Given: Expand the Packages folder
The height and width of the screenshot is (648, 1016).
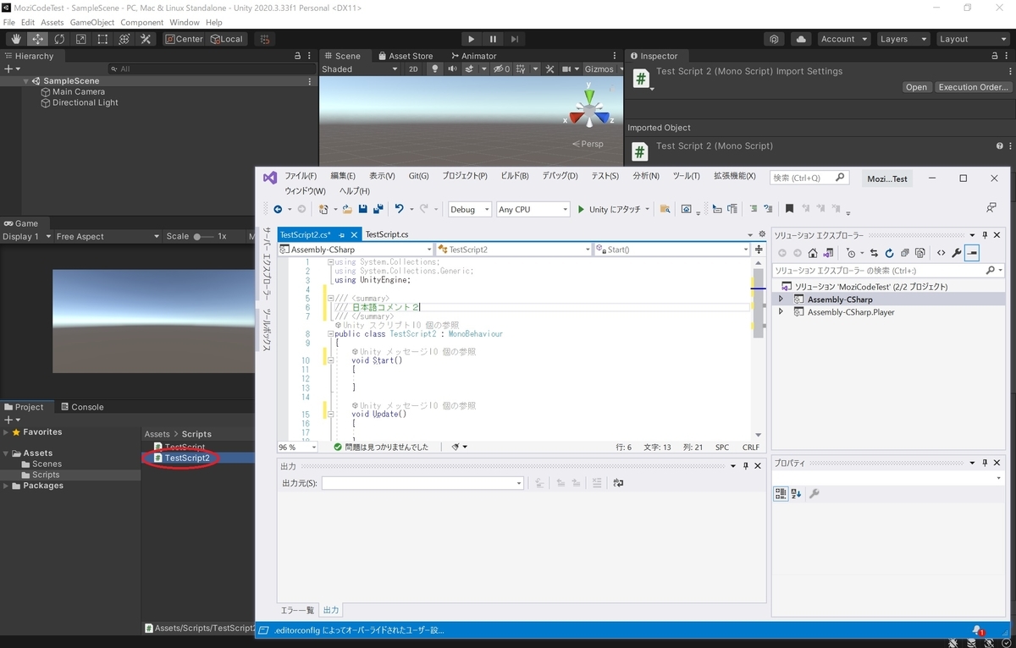Looking at the screenshot, I should 7,486.
